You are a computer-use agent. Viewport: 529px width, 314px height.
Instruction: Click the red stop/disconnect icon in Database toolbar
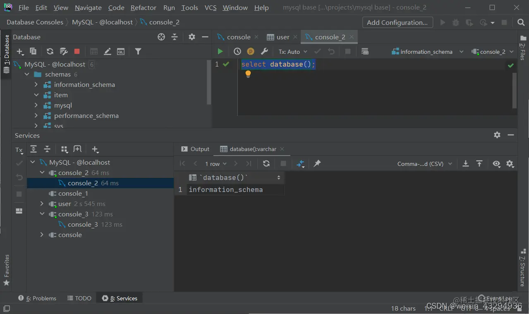tap(77, 51)
